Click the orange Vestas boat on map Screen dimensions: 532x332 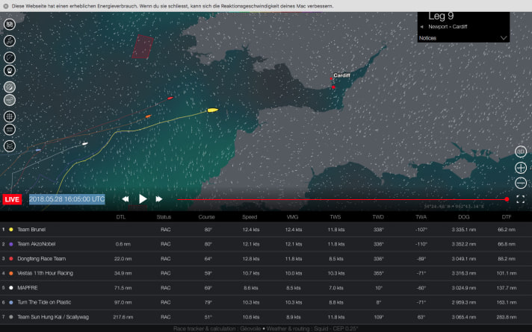[148, 116]
